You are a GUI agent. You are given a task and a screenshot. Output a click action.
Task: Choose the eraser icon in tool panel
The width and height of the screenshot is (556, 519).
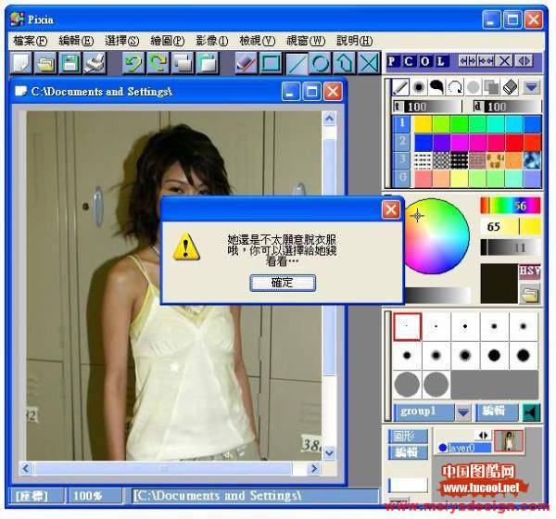pos(510,86)
